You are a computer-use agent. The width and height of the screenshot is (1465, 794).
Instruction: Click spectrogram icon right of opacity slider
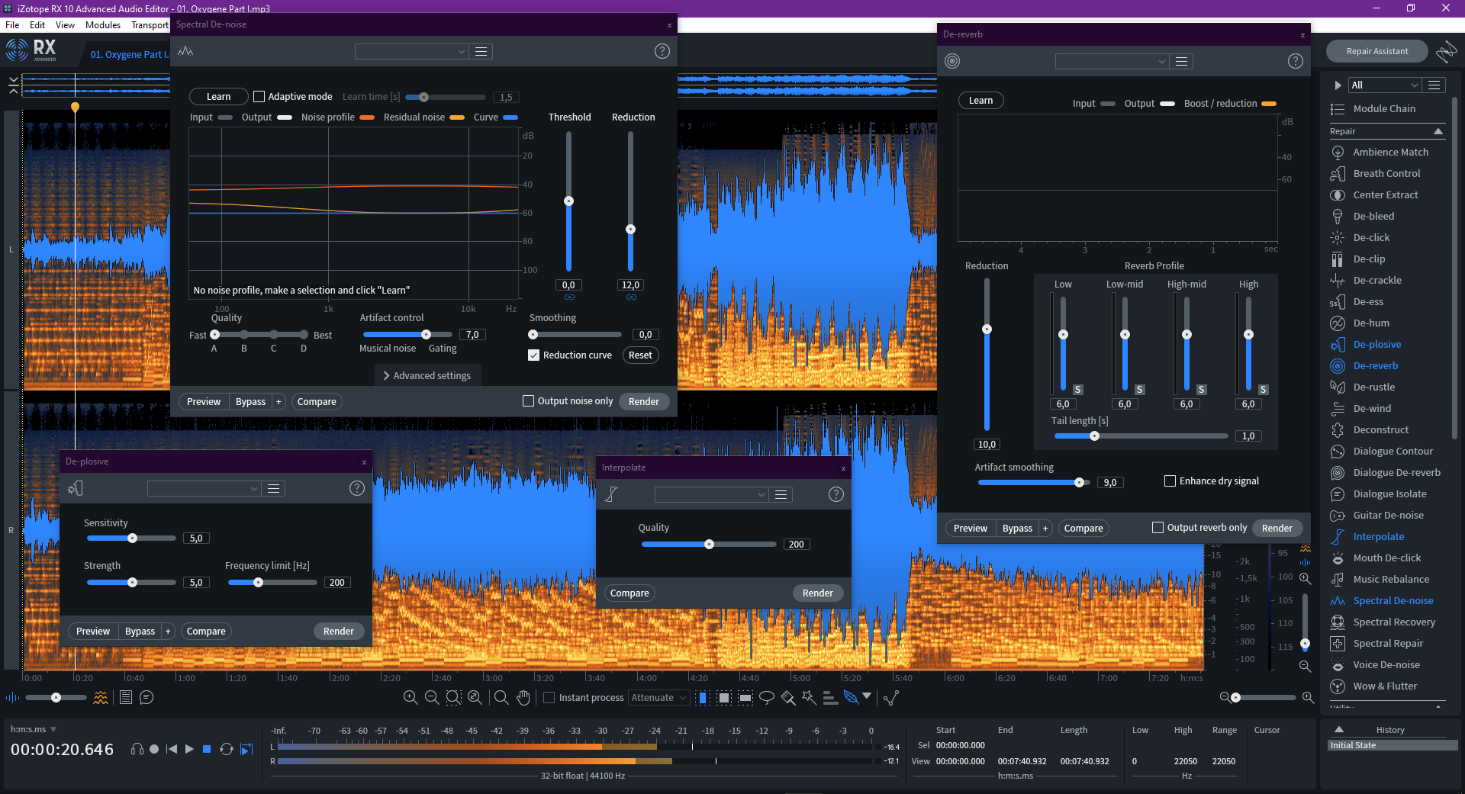pos(101,697)
